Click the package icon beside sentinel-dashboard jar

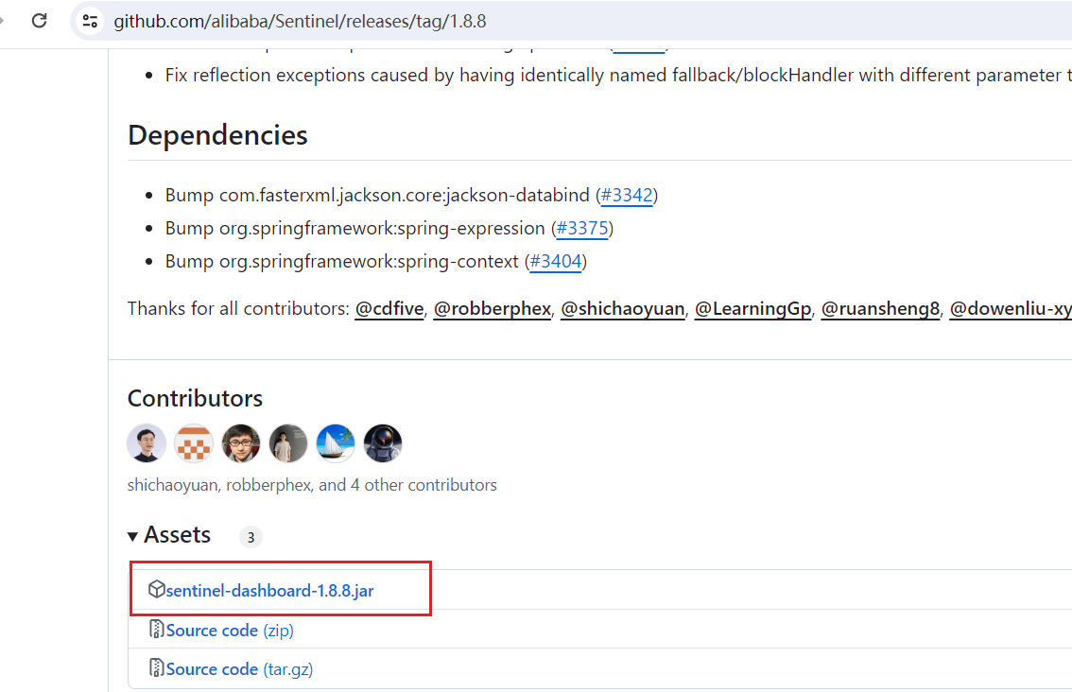tap(157, 590)
